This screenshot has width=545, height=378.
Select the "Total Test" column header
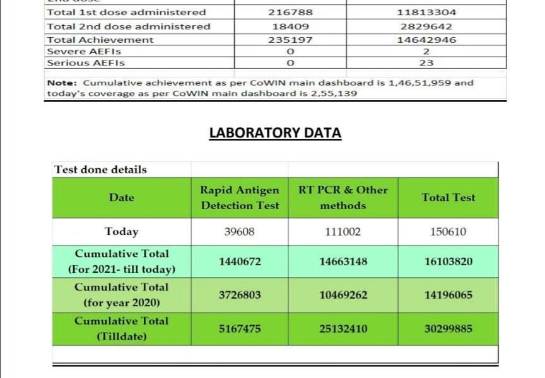[x=448, y=197]
